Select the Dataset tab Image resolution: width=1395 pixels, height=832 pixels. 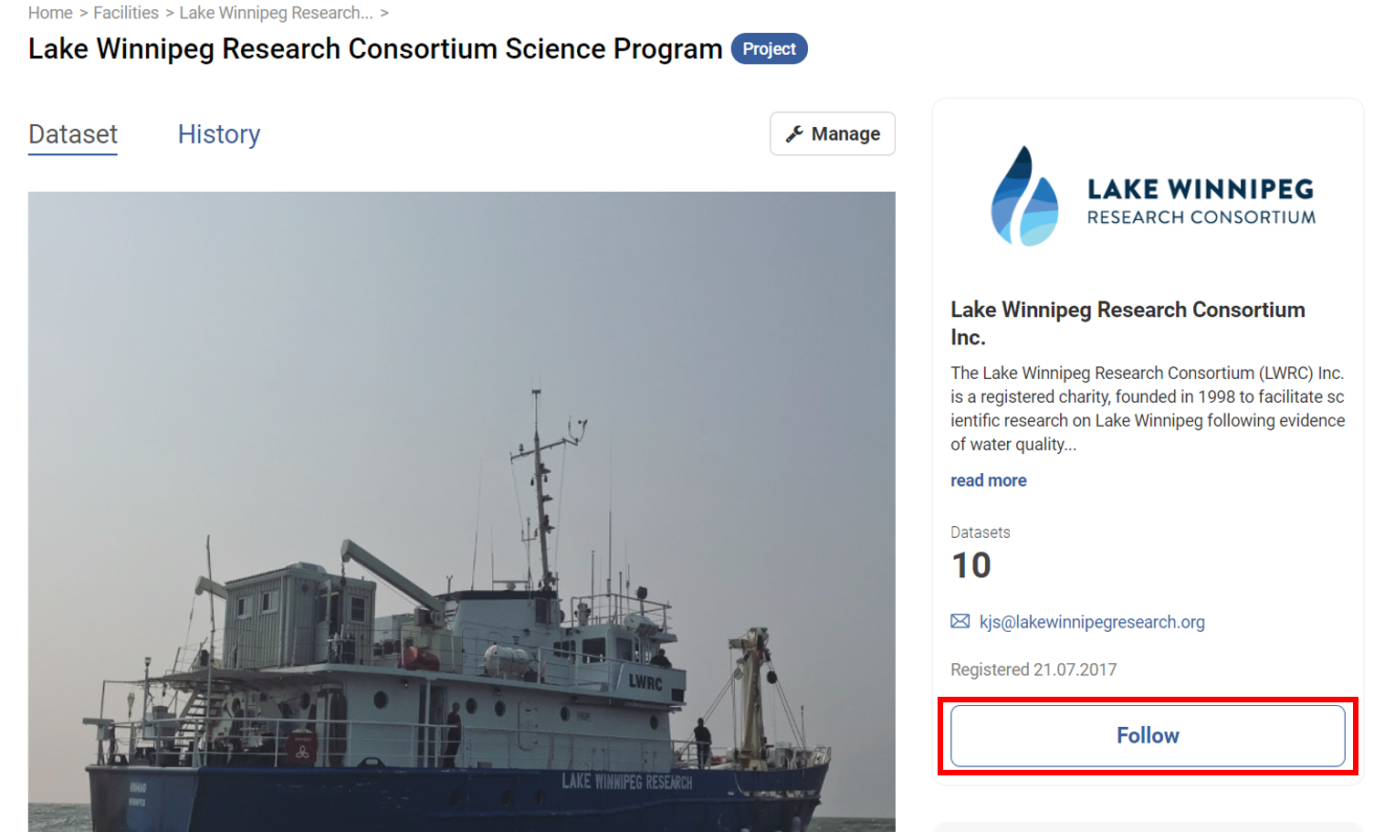point(73,134)
